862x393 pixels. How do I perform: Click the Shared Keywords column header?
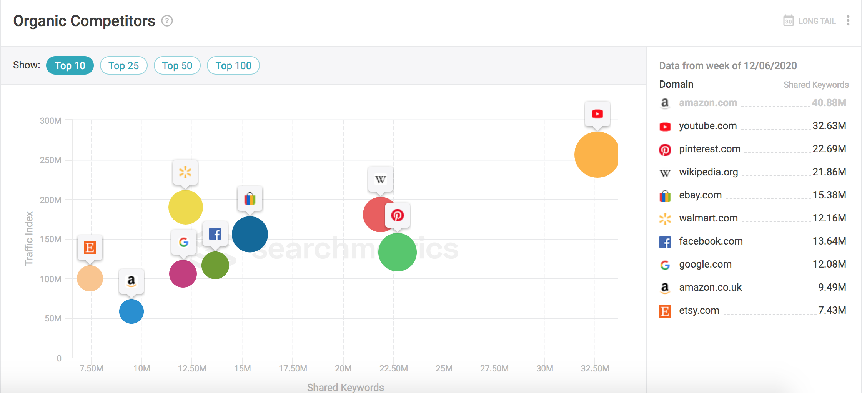[x=816, y=85]
